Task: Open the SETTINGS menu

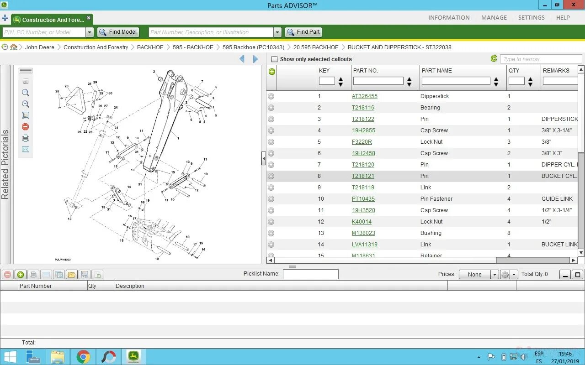Action: click(531, 17)
